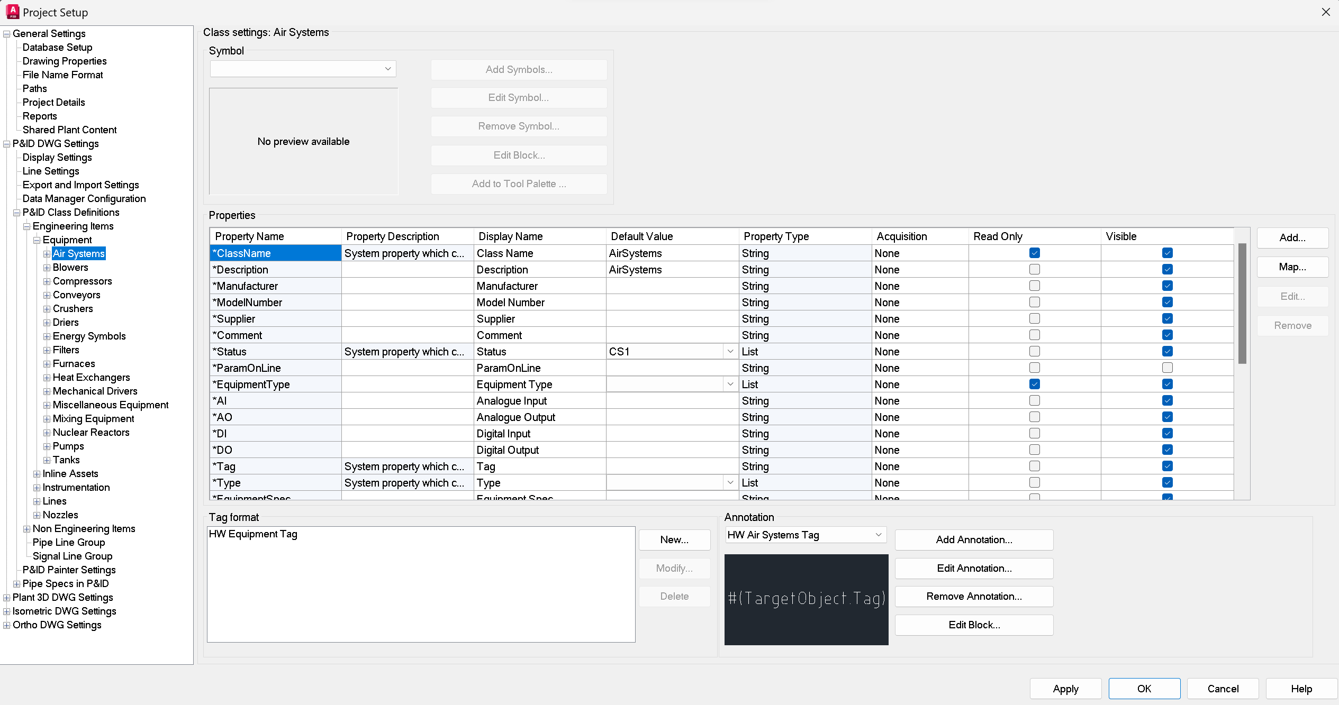Disable Visible for the Supplier property
Screen dimensions: 1339x705
pos(1168,318)
